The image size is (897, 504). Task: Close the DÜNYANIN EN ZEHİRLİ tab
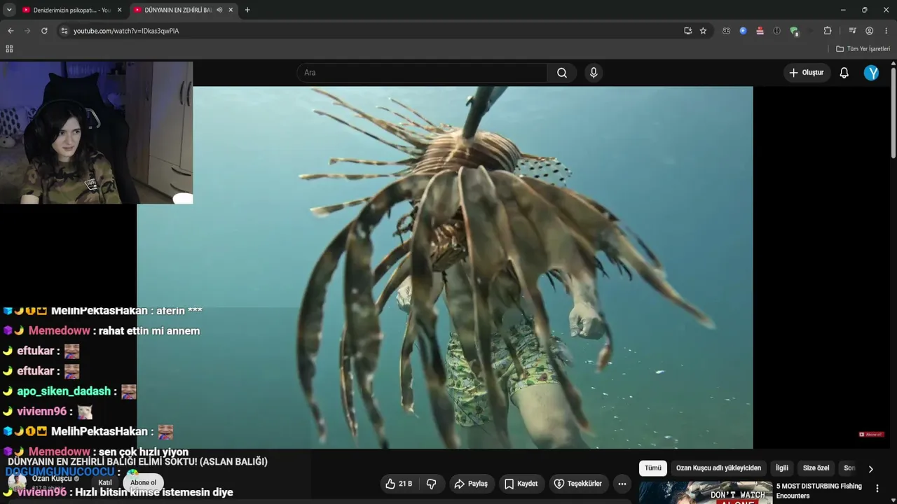pyautogui.click(x=231, y=10)
